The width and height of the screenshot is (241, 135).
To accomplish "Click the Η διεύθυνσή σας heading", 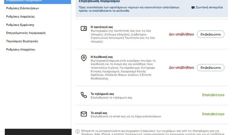I will pos(102,57).
